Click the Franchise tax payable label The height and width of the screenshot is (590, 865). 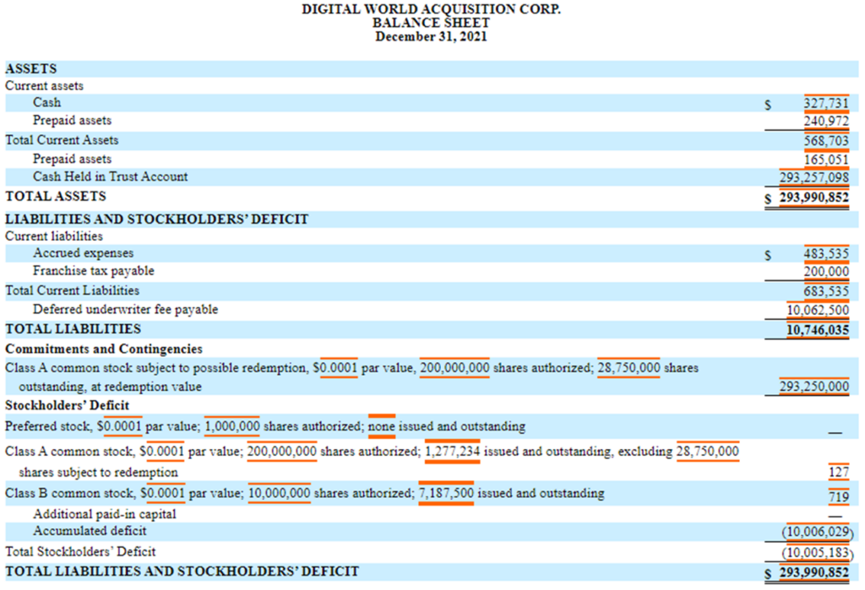93,271
